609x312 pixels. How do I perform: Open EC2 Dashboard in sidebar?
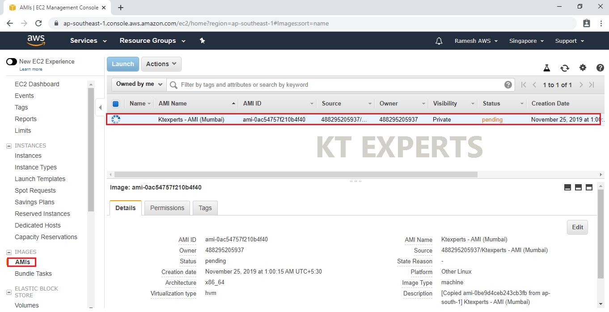37,84
